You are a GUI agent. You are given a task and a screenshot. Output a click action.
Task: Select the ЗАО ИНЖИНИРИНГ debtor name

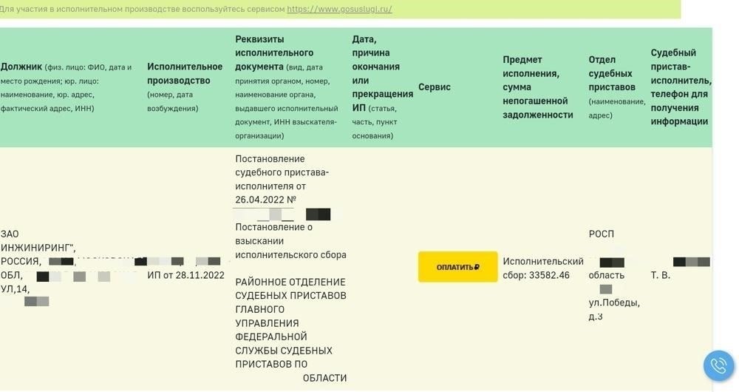[x=38, y=240]
